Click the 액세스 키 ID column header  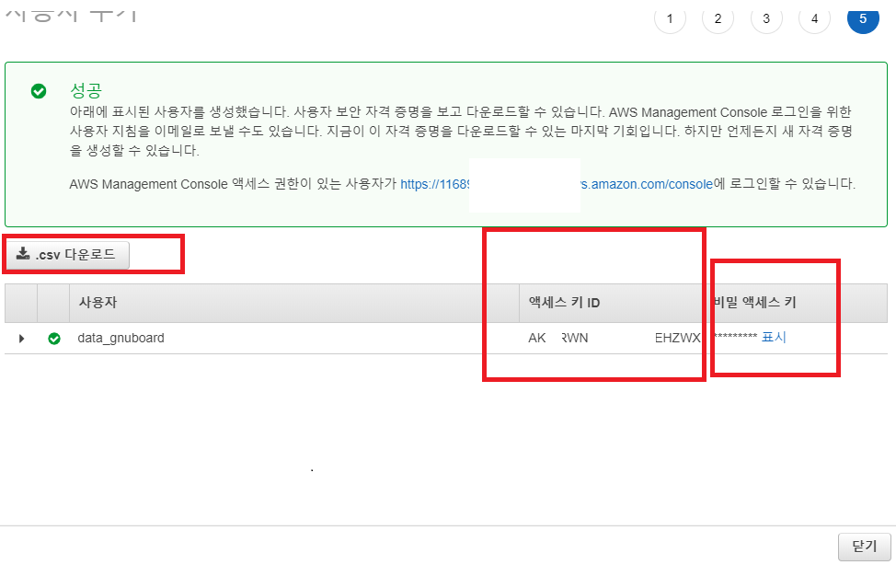pos(564,303)
